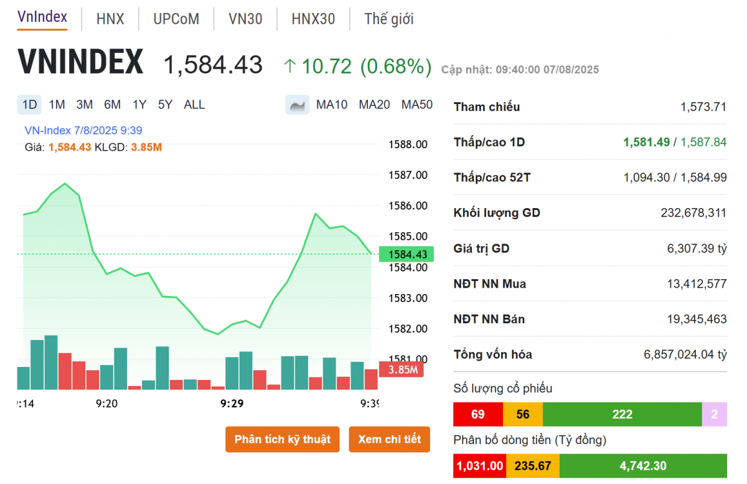Enable the MA20 moving average
The width and height of the screenshot is (747, 484).
374,105
